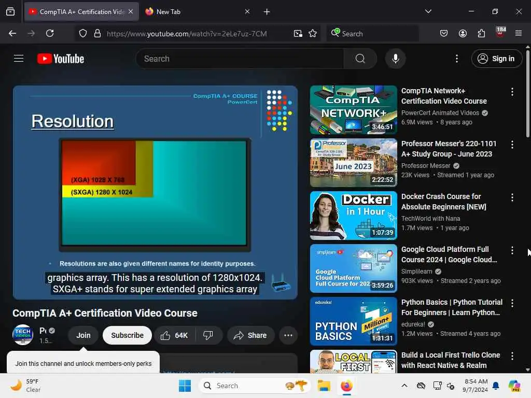
Task: Go back with Firefox back arrow
Action: 12,33
